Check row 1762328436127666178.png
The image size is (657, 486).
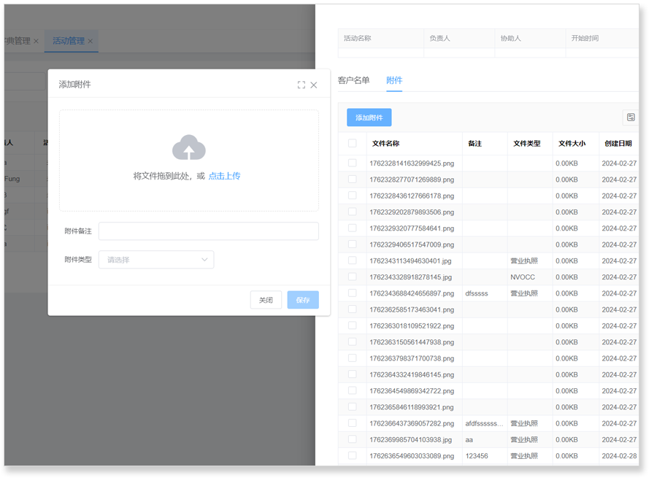[353, 196]
